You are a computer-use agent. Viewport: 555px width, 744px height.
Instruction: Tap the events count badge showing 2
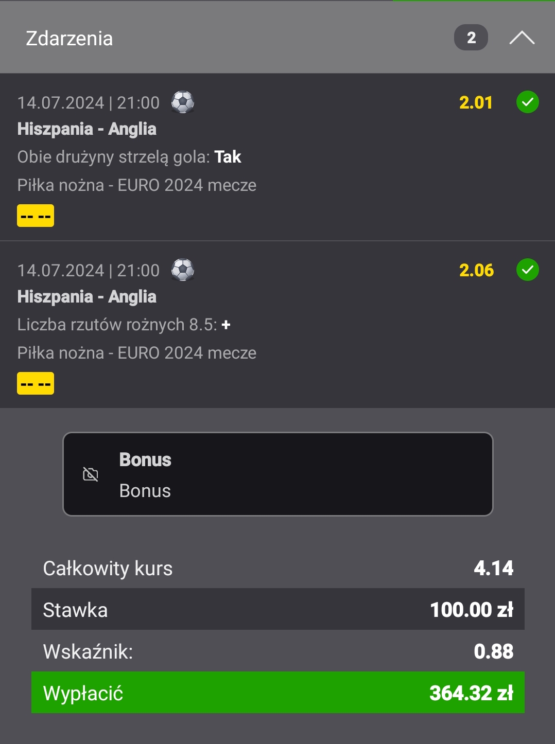[471, 38]
